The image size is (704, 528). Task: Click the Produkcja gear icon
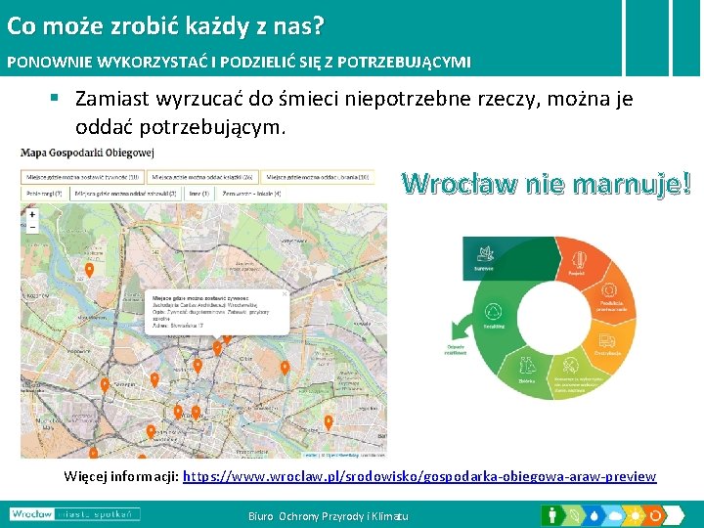(x=609, y=290)
